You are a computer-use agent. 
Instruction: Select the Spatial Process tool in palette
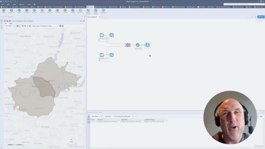pos(96,11)
